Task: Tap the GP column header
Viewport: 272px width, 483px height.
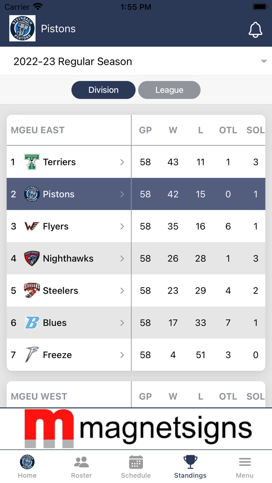Action: coord(145,130)
